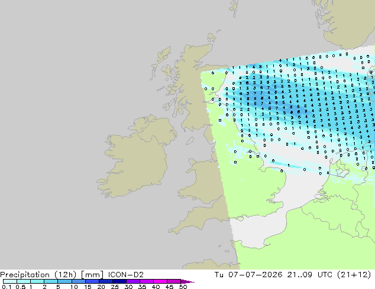Click the '07-07-2026' forecast date text
The image size is (375, 289).
tap(255, 275)
